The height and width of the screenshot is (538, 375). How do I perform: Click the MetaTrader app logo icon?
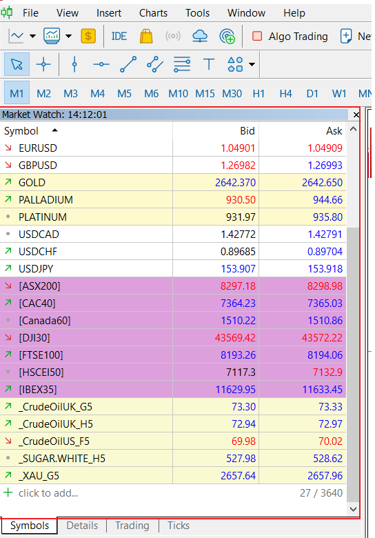pyautogui.click(x=6, y=12)
